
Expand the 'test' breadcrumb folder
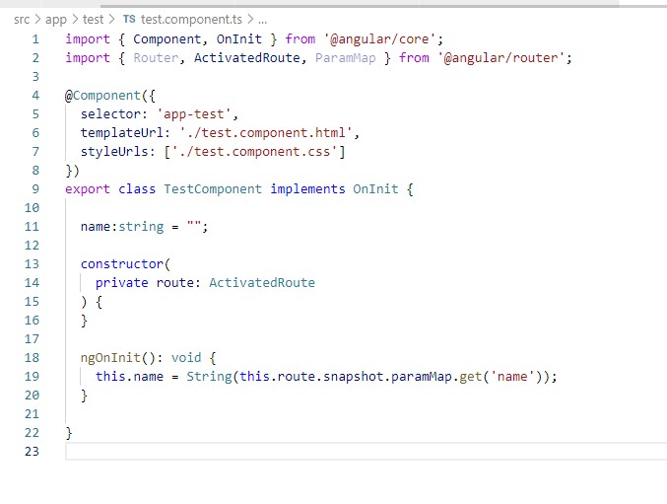pyautogui.click(x=93, y=20)
